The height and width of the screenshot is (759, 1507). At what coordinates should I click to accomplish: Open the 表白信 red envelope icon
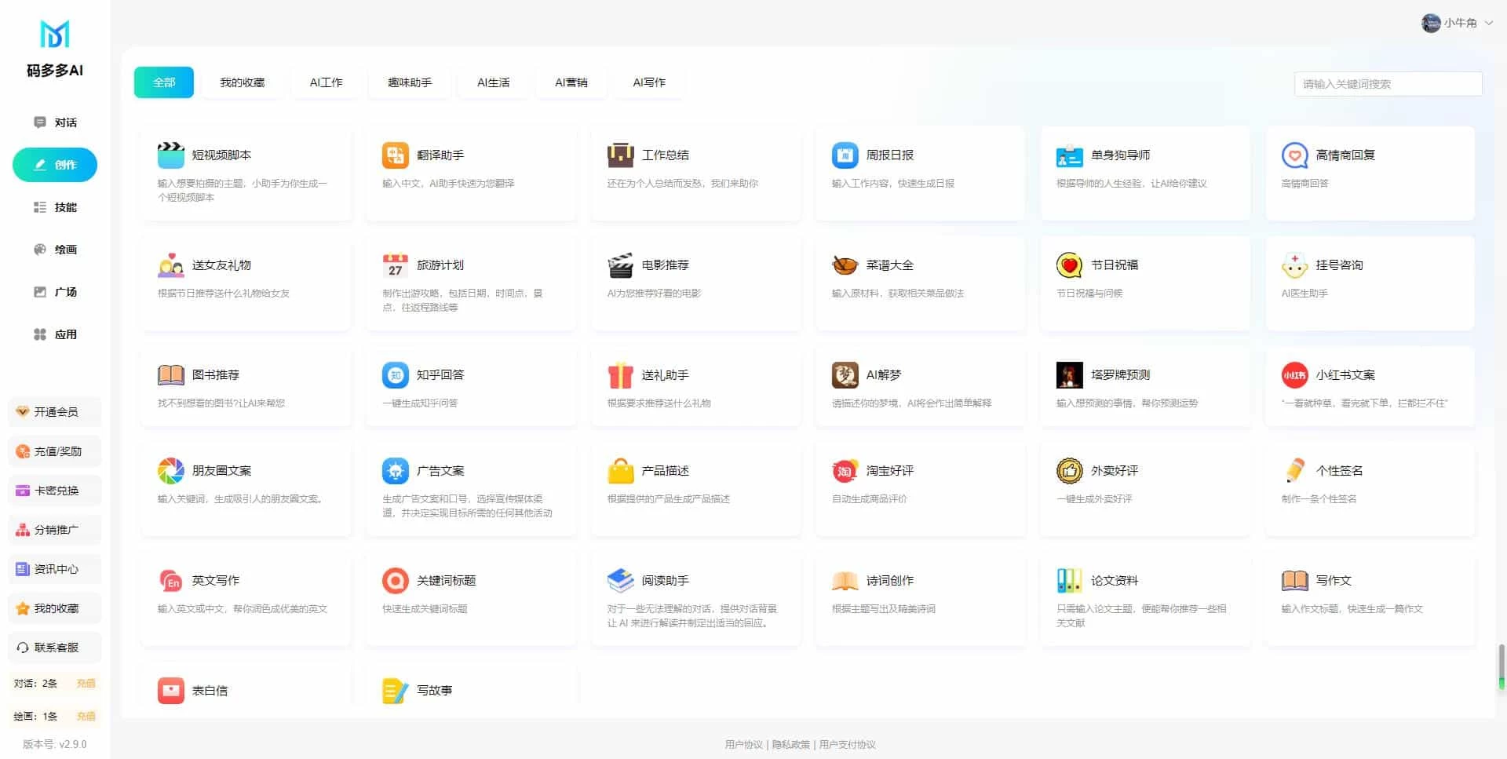point(170,691)
